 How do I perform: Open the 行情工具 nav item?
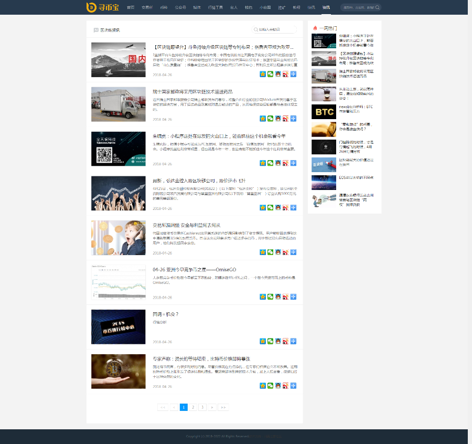point(215,7)
